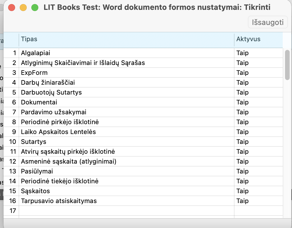Select Darbų žiniaraščiai entry
Image resolution: width=292 pixels, height=228 pixels.
pos(127,83)
